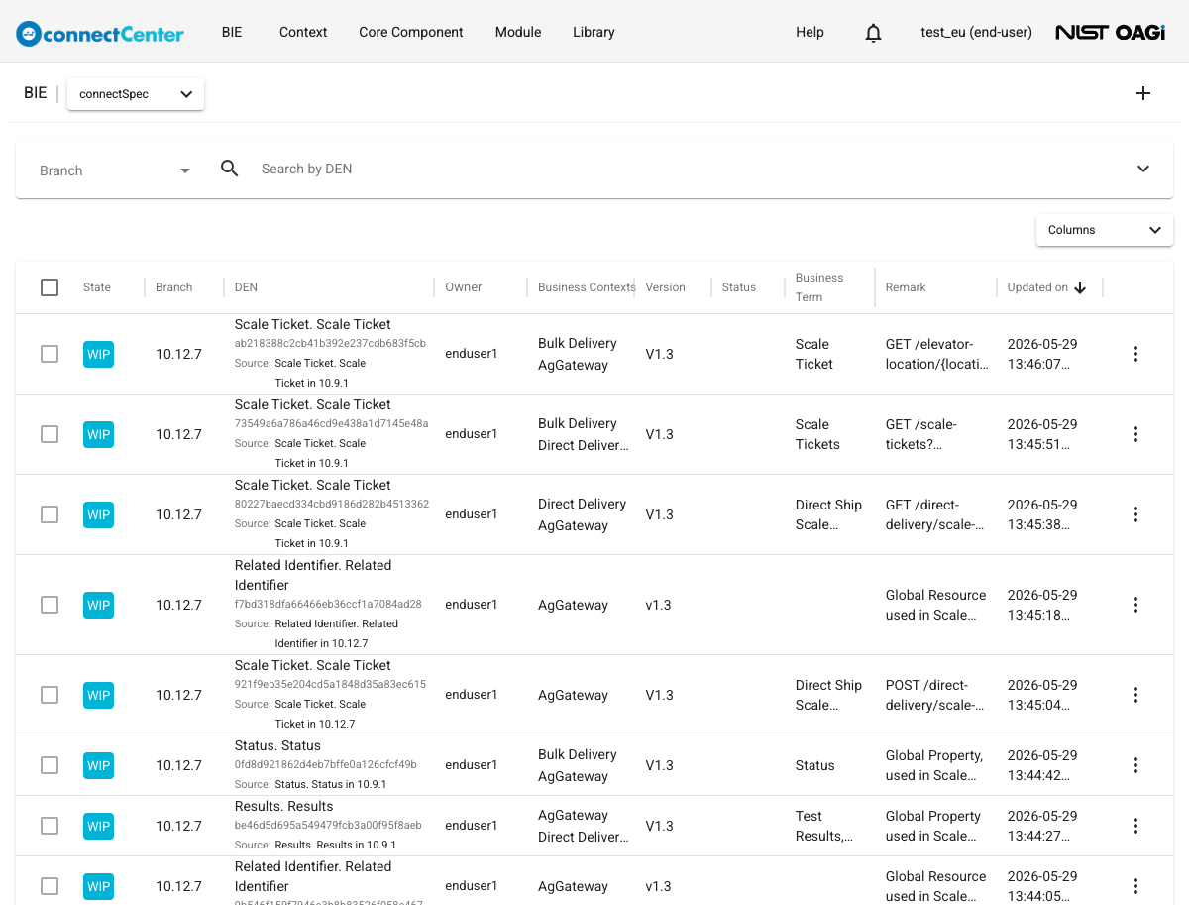Open row menu for 13:44:05 Related Identifier row
The image size is (1189, 905).
(1135, 886)
